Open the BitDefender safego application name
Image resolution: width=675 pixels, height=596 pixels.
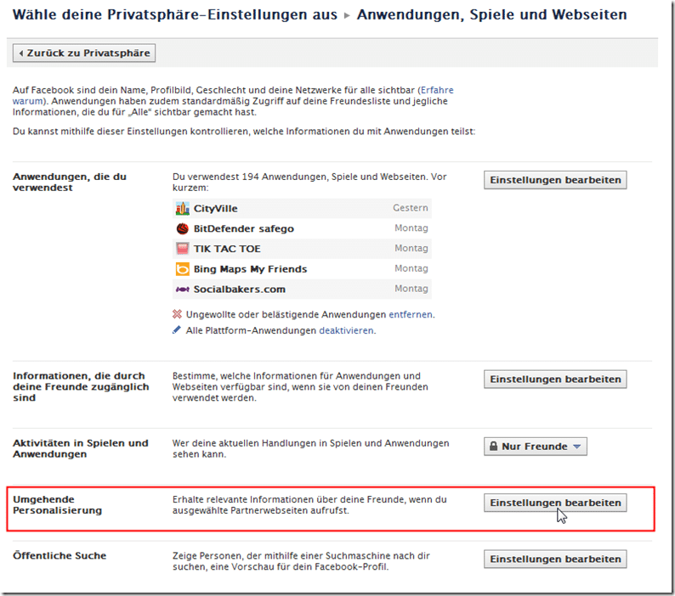coord(244,228)
